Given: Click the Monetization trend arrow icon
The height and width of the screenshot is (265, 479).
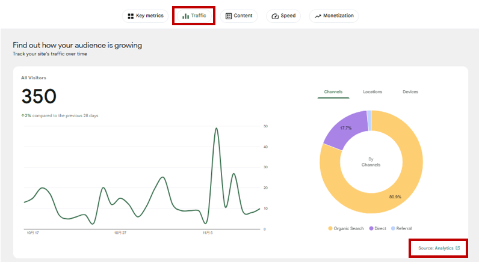Looking at the screenshot, I should [x=318, y=16].
